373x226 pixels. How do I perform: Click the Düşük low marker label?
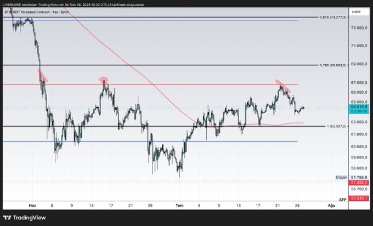[341, 178]
